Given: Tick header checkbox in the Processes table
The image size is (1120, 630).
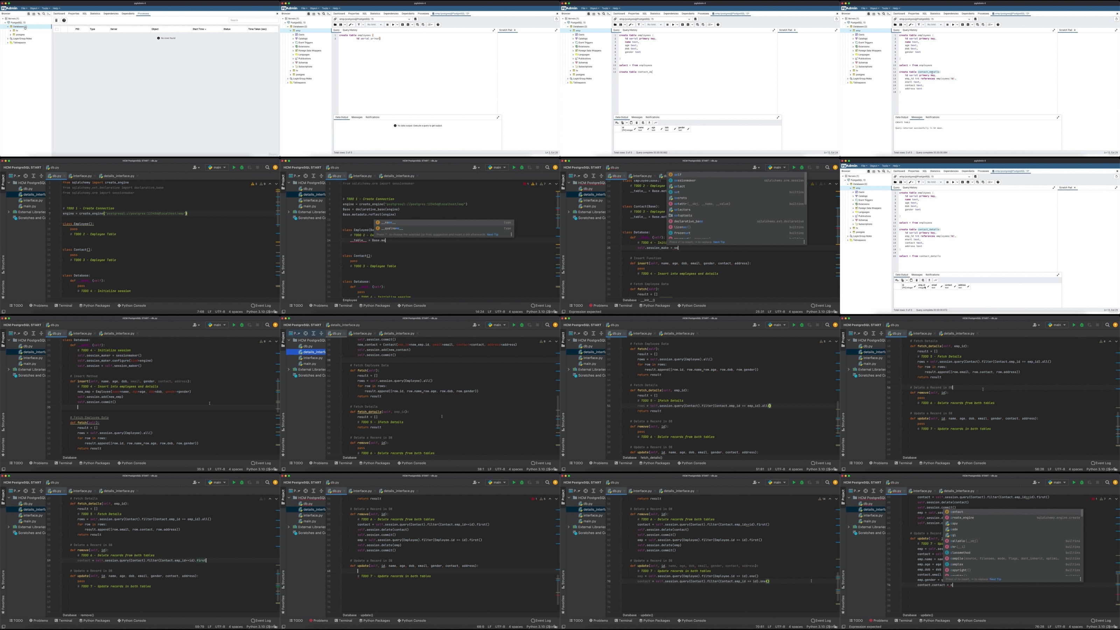Looking at the screenshot, I should pos(56,29).
